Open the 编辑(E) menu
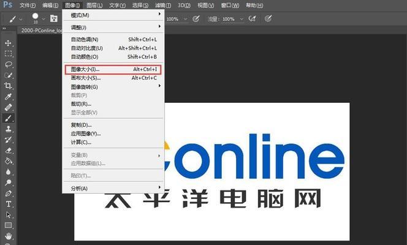407x245 pixels. tap(50, 5)
